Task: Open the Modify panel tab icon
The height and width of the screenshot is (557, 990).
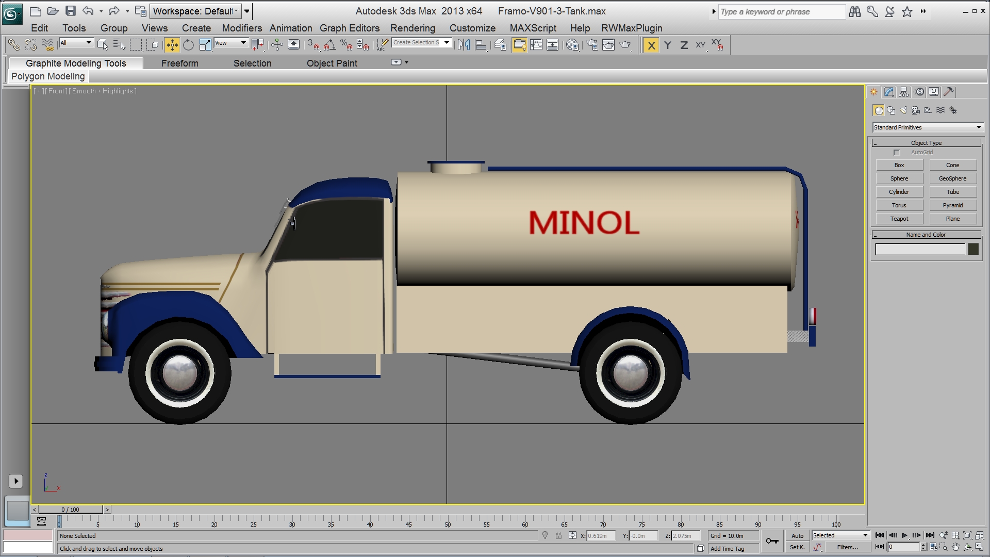Action: pos(888,92)
